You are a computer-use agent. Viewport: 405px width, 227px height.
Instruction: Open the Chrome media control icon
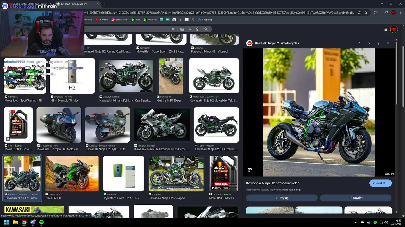tap(386, 13)
